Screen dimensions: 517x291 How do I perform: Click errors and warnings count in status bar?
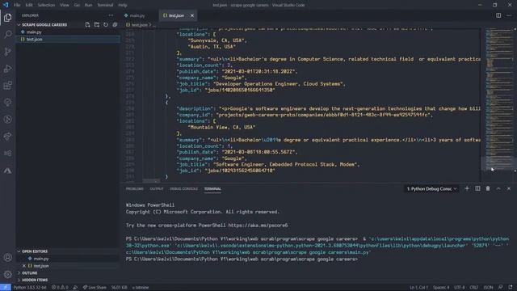[60, 288]
